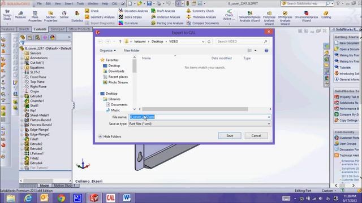Open Thickness Analysis
This screenshot has width=362, height=203.
pos(201,17)
